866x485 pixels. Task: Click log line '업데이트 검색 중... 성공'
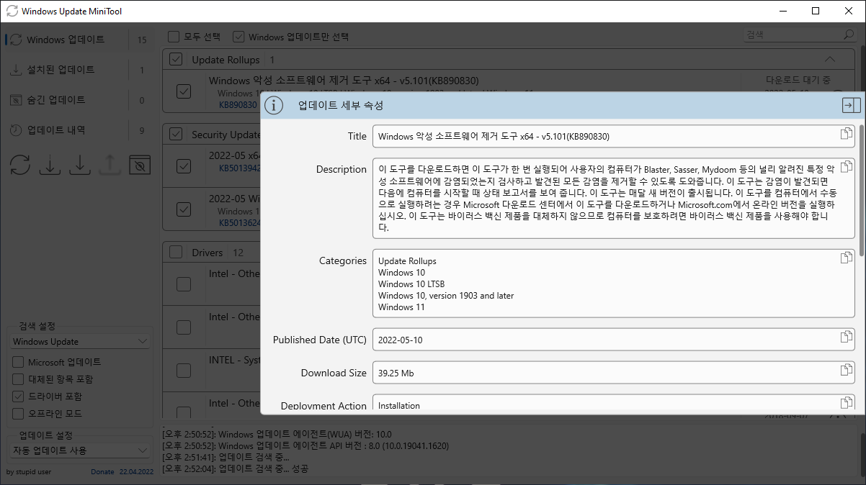[x=236, y=468]
